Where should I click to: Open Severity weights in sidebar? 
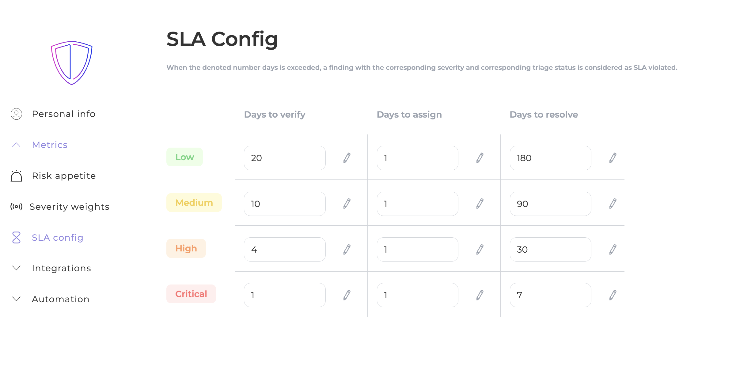70,207
